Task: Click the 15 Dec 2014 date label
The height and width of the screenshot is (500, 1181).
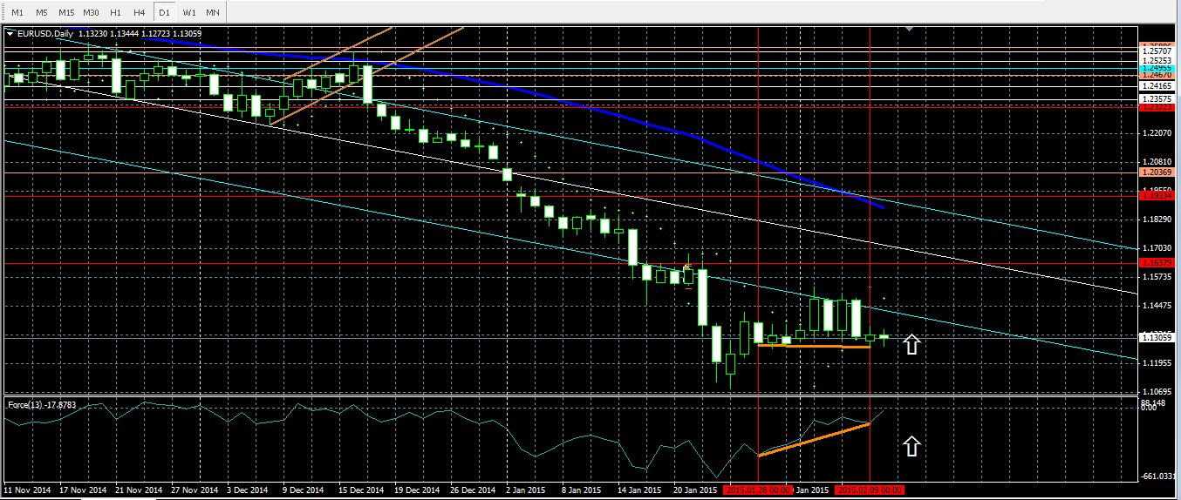Action: coord(361,490)
